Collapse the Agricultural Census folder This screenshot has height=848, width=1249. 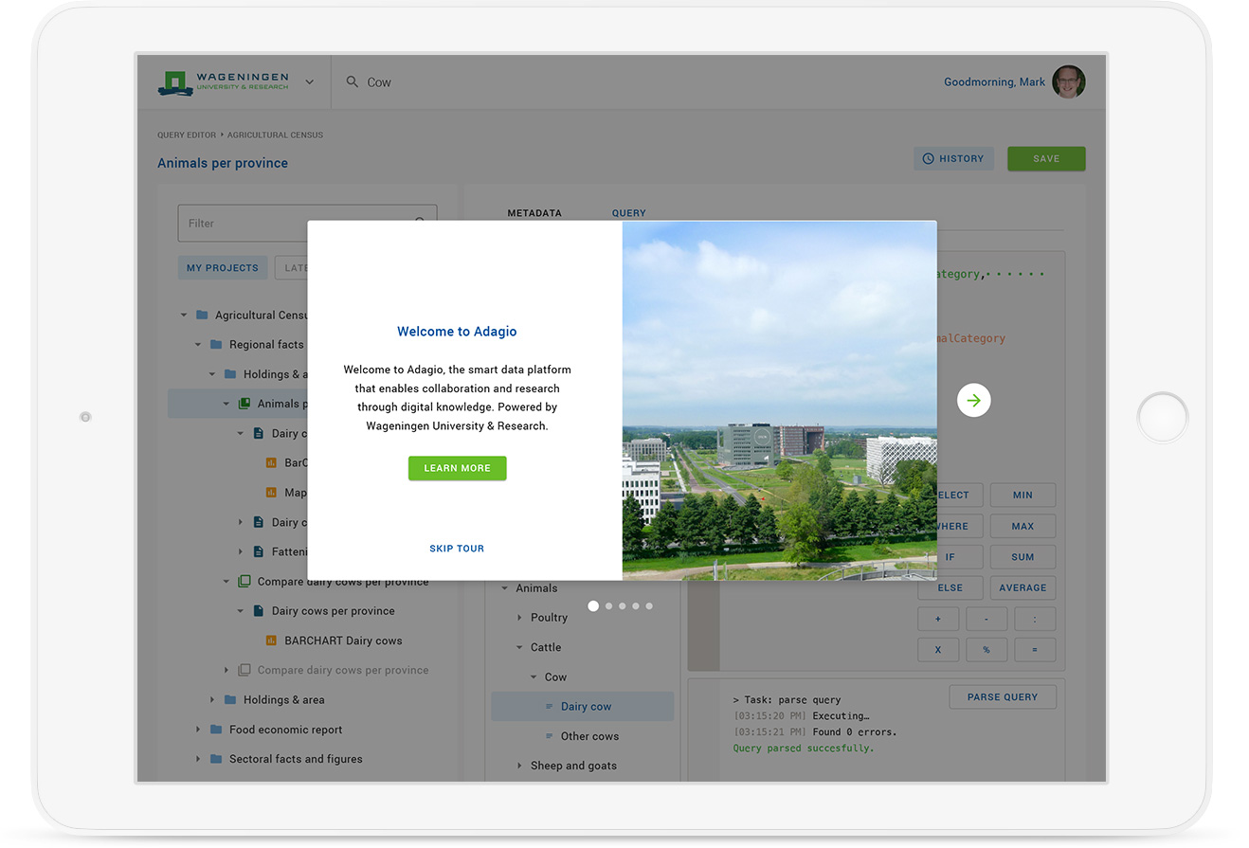pyautogui.click(x=184, y=316)
